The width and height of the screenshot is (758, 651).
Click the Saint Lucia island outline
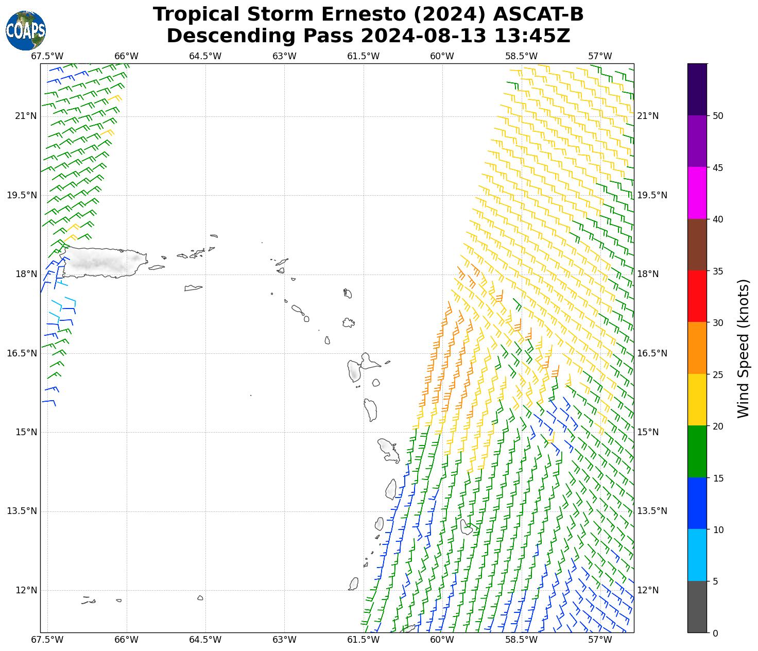391,489
